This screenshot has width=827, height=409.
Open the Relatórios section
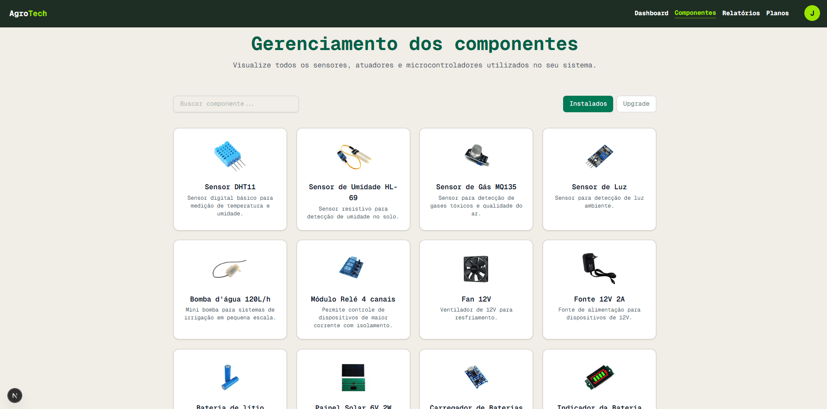point(740,13)
